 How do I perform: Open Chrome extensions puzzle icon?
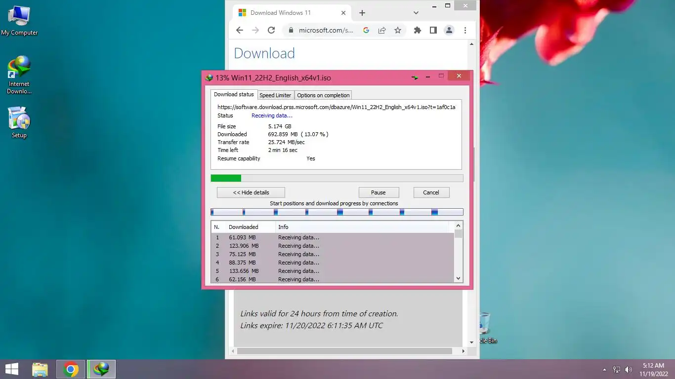pos(418,30)
